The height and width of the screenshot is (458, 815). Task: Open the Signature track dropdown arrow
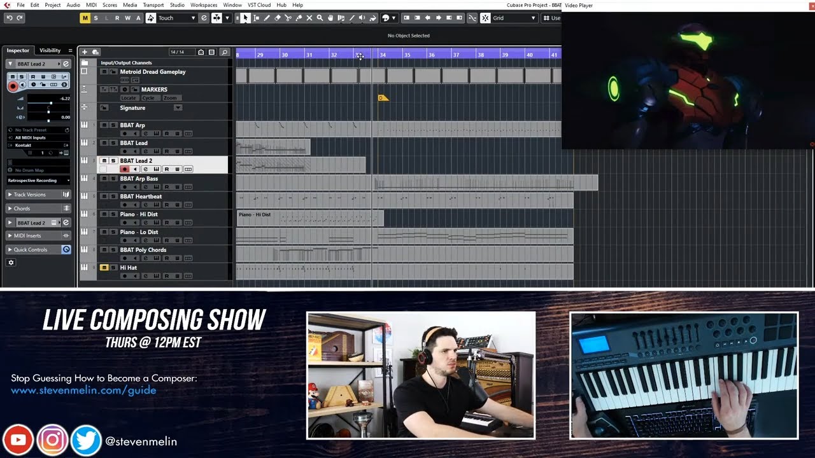click(x=178, y=108)
